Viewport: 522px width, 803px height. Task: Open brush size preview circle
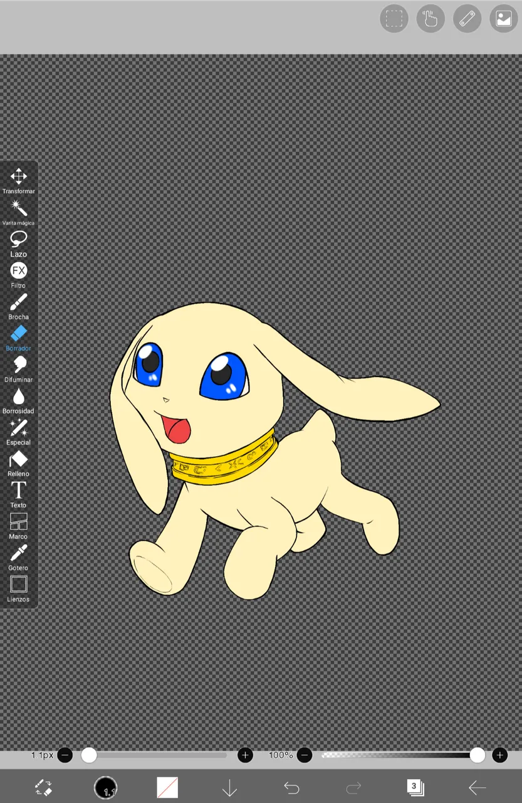click(x=105, y=787)
